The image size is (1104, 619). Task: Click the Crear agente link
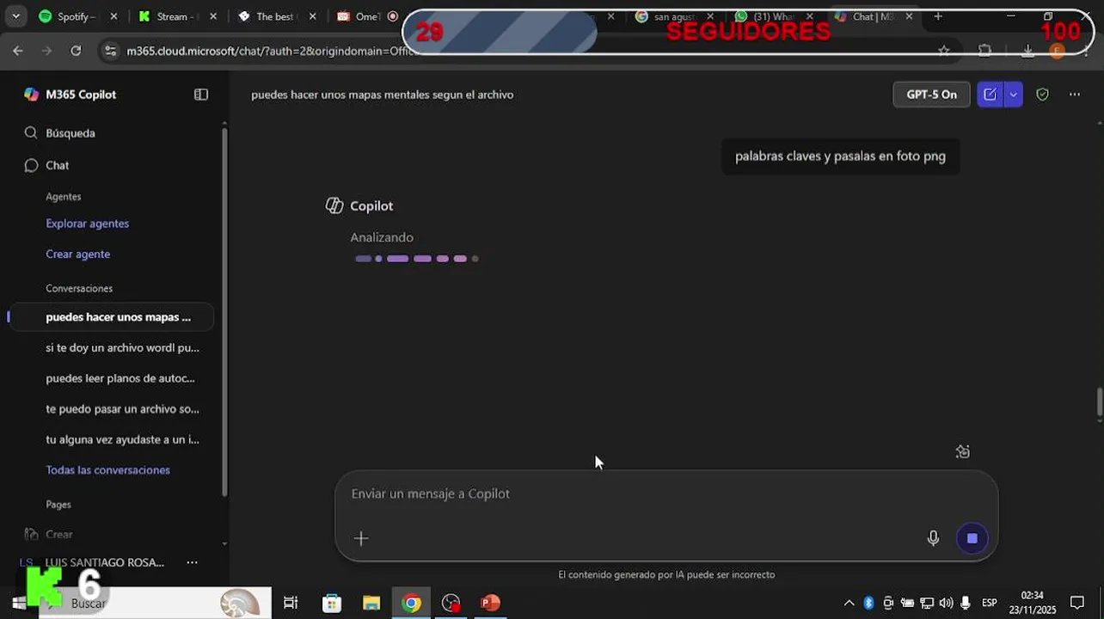(77, 254)
